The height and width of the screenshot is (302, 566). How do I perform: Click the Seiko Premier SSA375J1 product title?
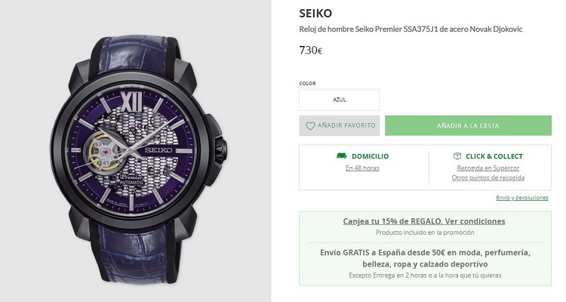411,29
